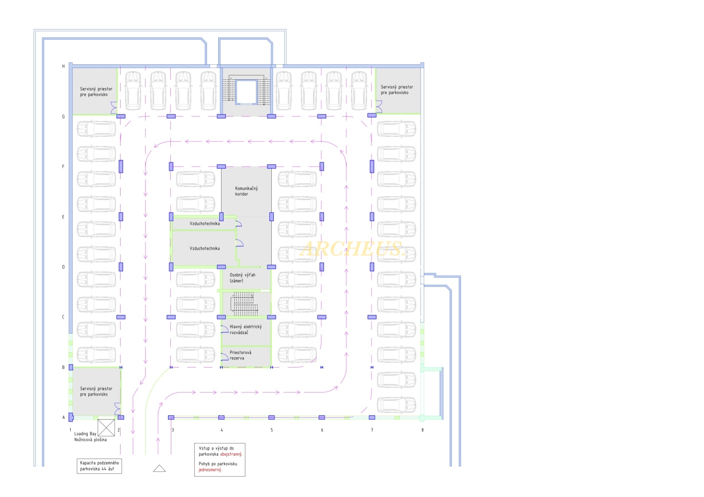Click grid axis number '1'
The image size is (704, 497).
coord(70,430)
